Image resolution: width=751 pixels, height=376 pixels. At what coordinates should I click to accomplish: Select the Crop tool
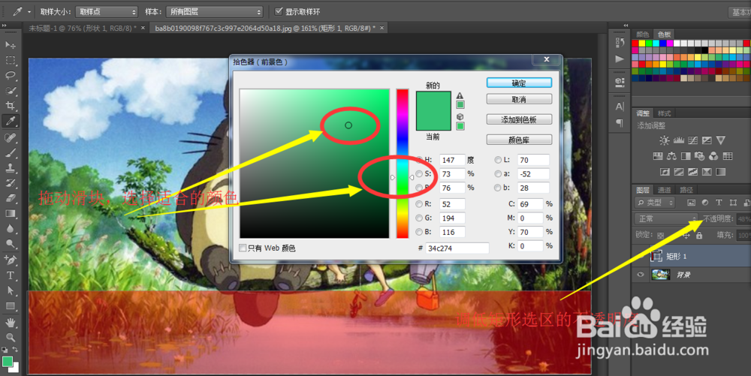tap(11, 106)
